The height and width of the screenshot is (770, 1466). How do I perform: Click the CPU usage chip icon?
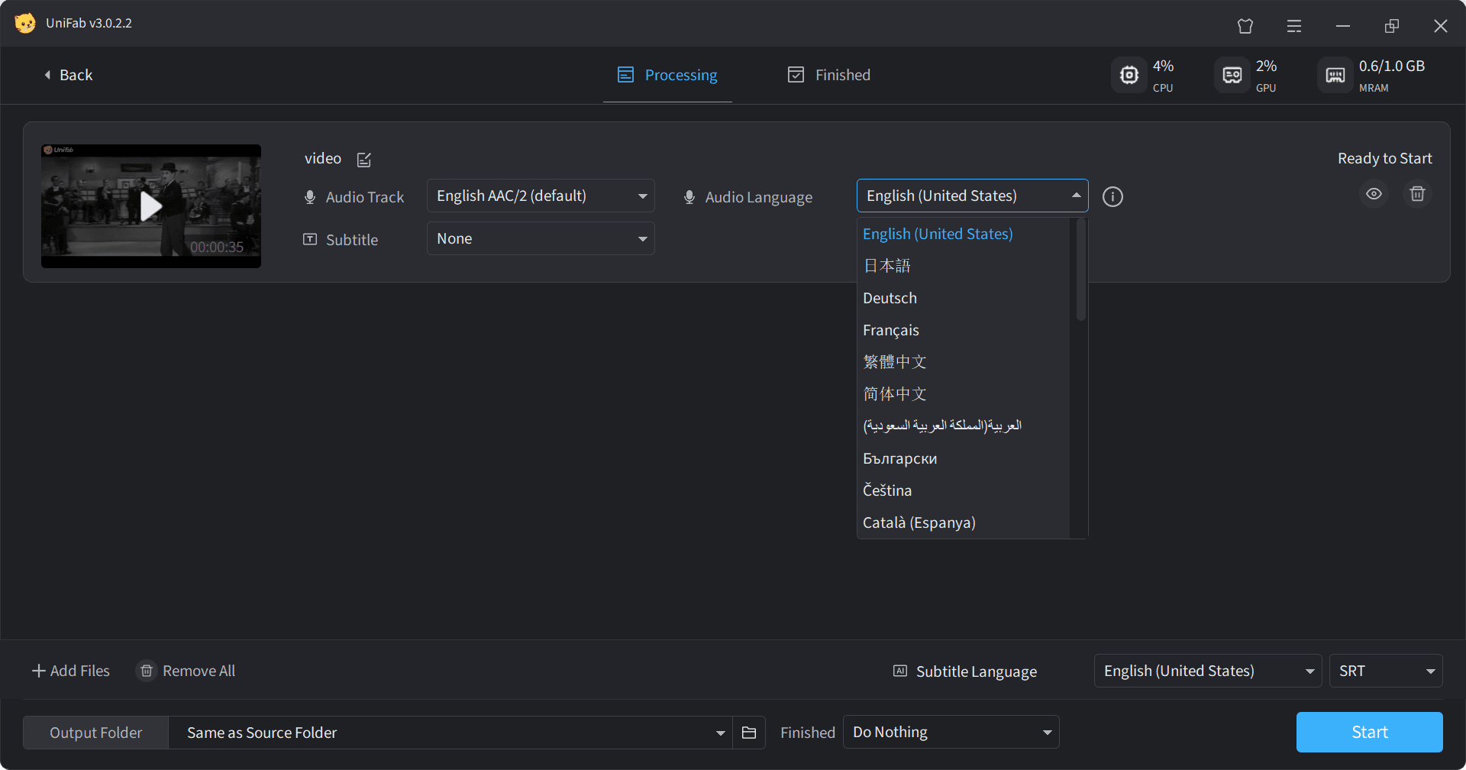[1129, 75]
